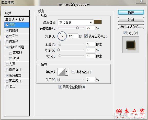
Task: Enable the 内发光 checkbox
Action: tap(7, 42)
